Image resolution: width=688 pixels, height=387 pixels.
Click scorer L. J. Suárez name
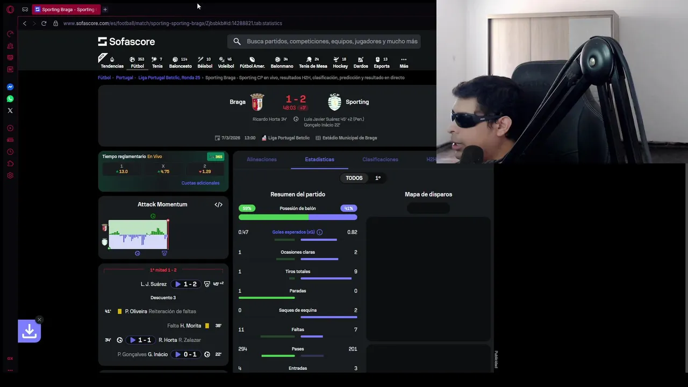tap(154, 284)
